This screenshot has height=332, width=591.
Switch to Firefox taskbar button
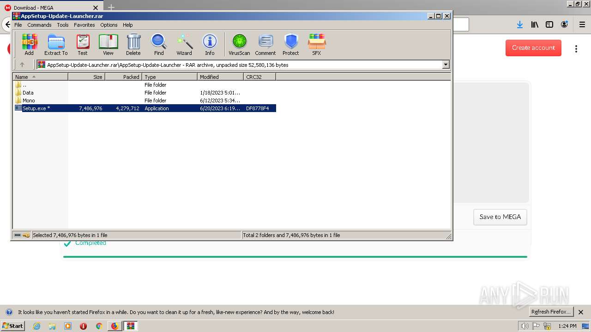[115, 326]
